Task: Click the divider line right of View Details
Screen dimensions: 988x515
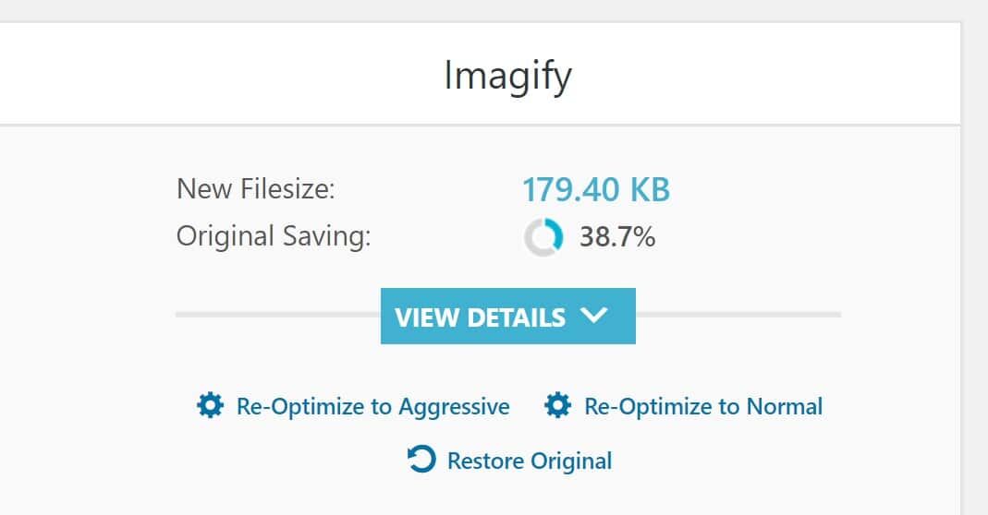Action: coord(738,316)
